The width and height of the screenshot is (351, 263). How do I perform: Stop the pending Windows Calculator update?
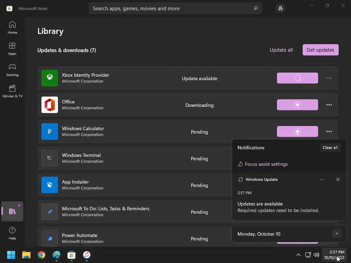pos(297,131)
